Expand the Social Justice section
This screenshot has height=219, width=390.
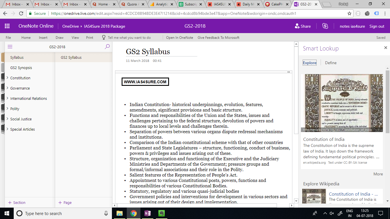[7, 119]
